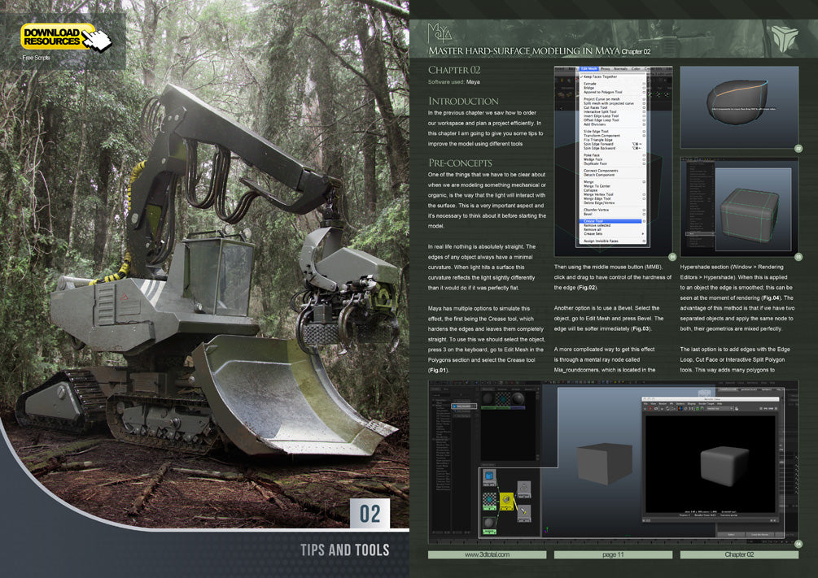818x578 pixels.
Task: Click the keep image icon in the Render View toolbar
Action: tap(696, 409)
